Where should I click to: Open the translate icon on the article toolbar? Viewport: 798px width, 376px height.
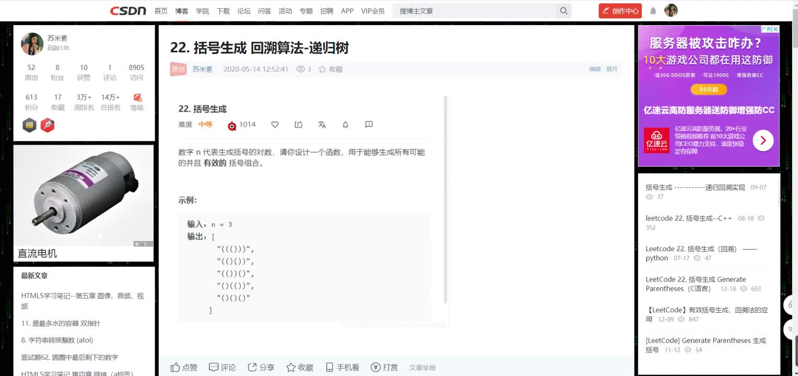coord(322,124)
